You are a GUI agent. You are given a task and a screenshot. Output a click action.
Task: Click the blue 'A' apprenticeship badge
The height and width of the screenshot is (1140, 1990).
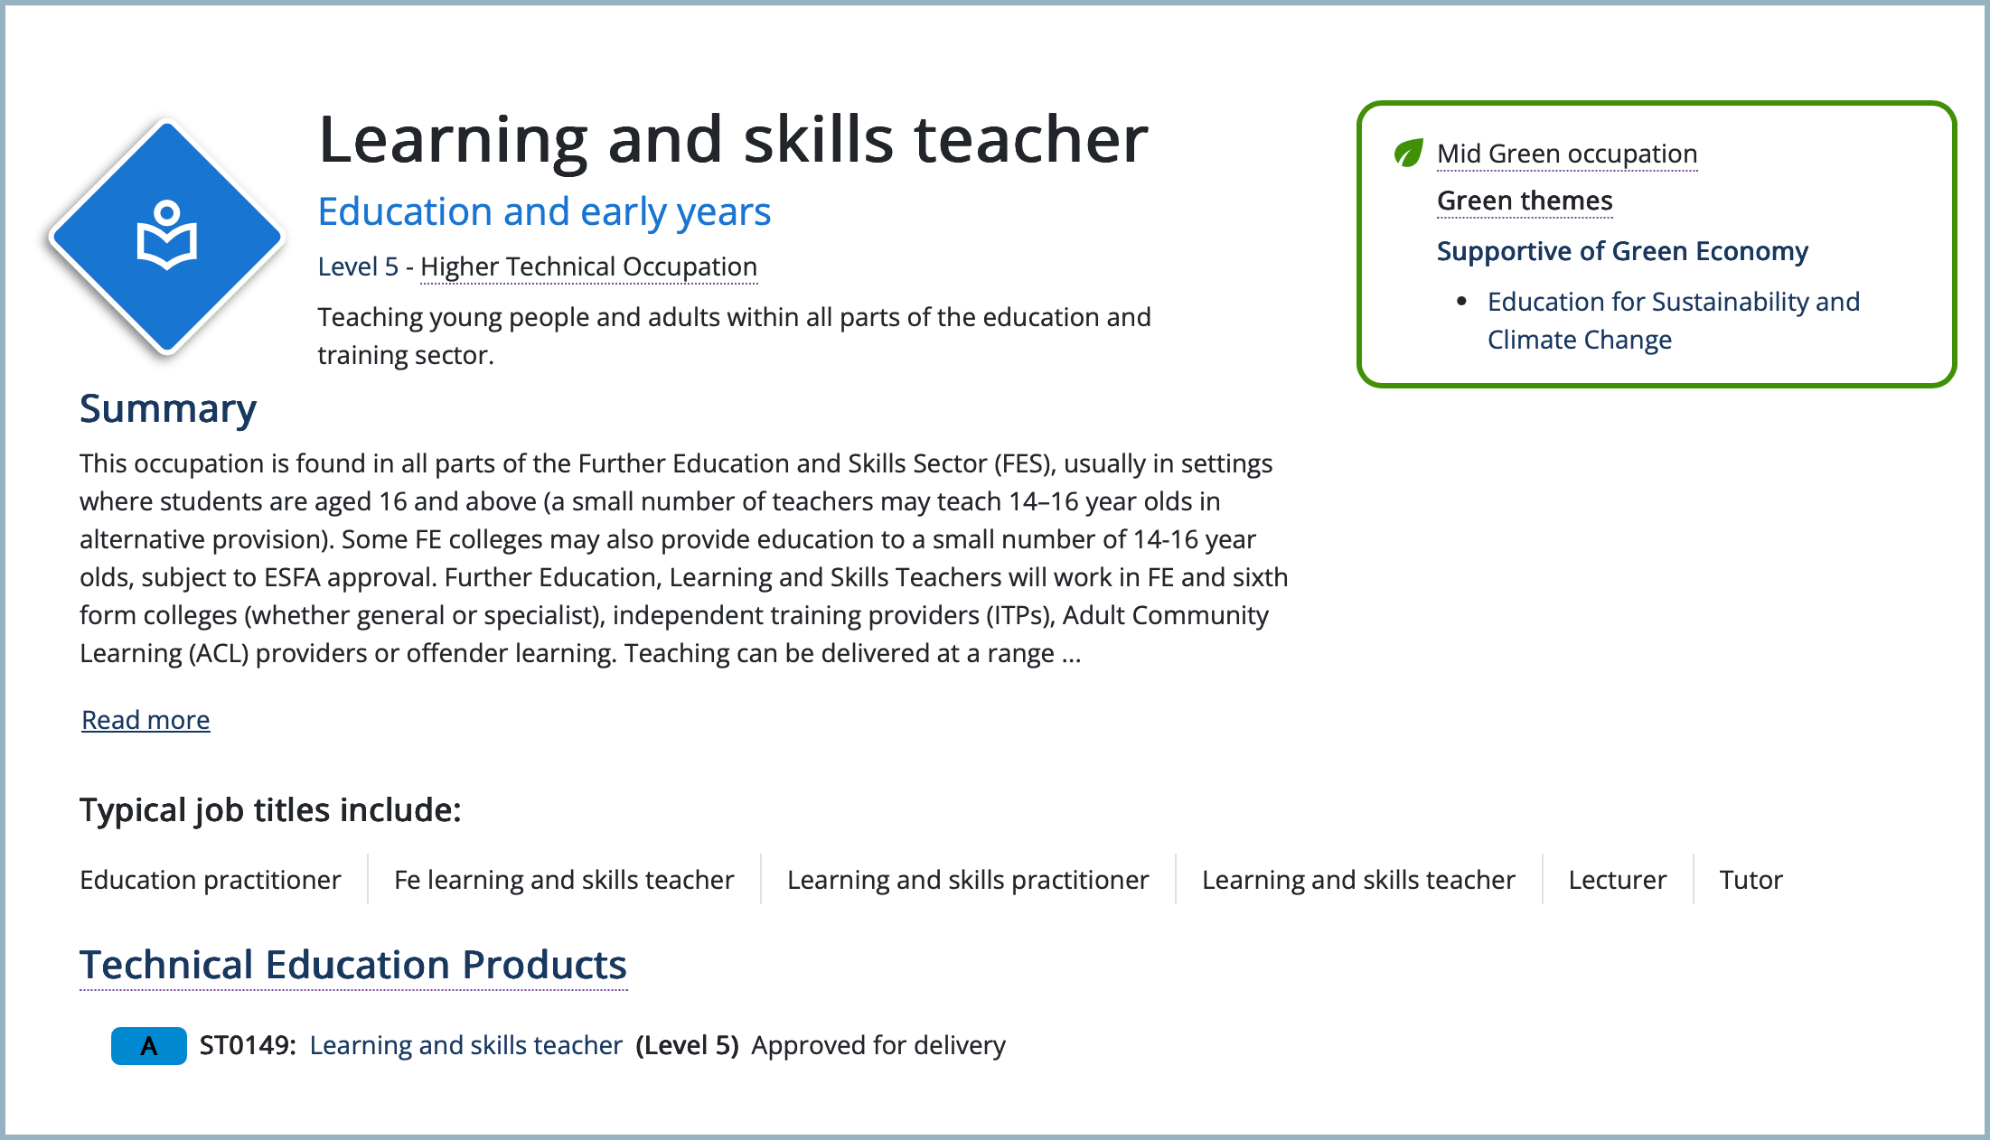click(148, 1046)
